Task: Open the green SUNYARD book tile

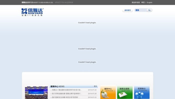Action: (125, 92)
